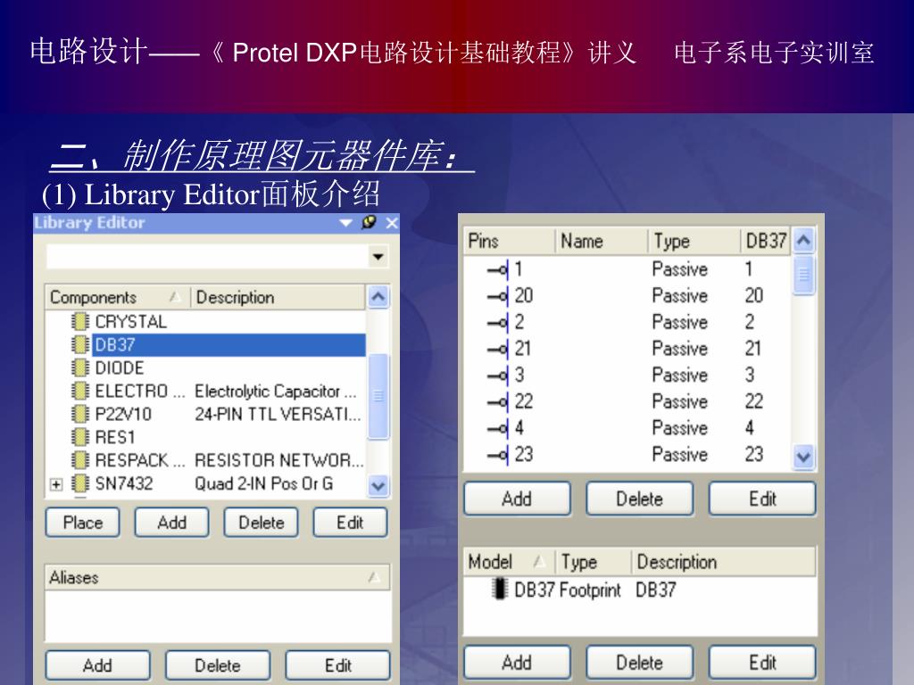
Task: Sort by the Components column header
Action: pos(117,297)
